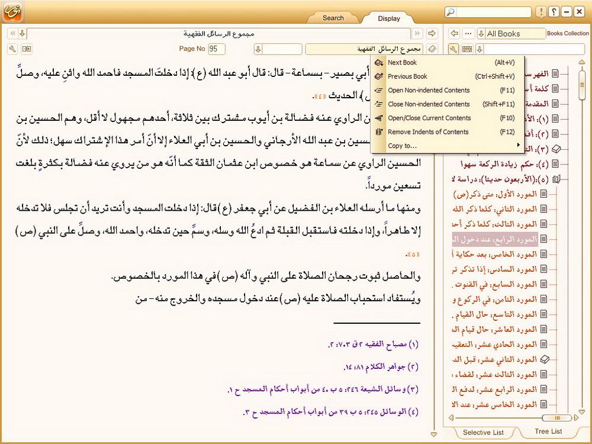Image resolution: width=592 pixels, height=444 pixels.
Task: Click the page export icon next to left wrench
Action: point(27,49)
